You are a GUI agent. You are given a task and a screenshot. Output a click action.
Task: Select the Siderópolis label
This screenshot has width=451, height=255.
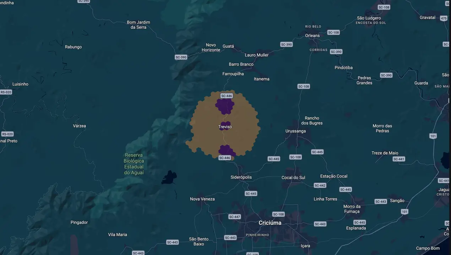tap(241, 177)
